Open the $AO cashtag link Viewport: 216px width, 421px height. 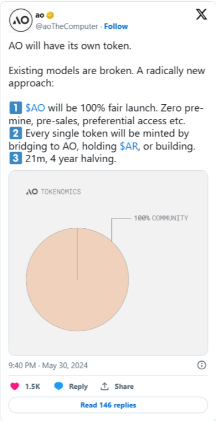pos(35,108)
